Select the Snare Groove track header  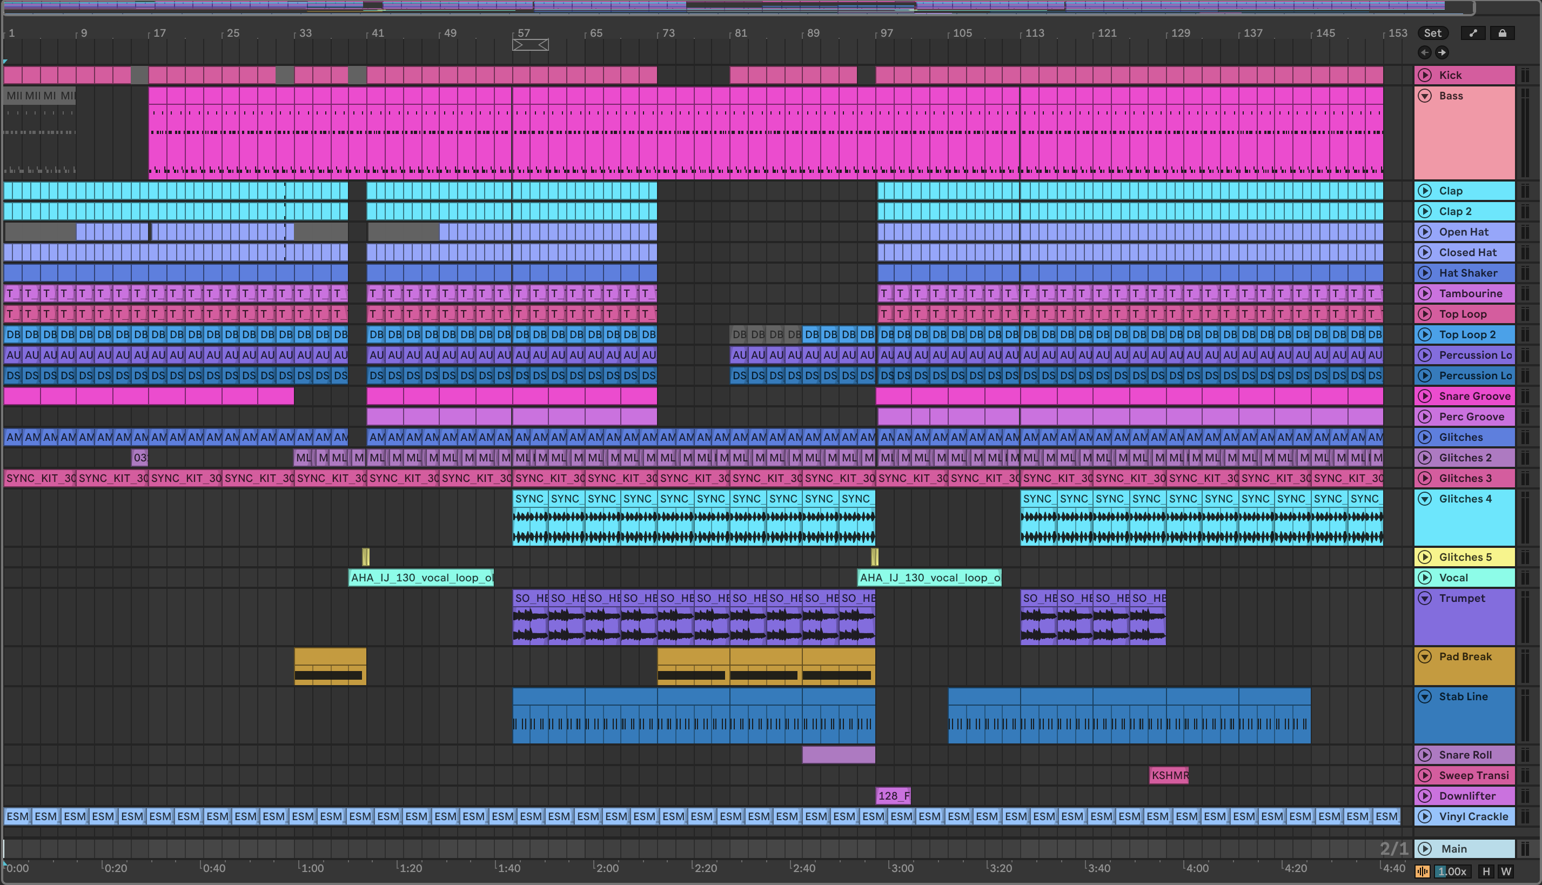[1474, 397]
